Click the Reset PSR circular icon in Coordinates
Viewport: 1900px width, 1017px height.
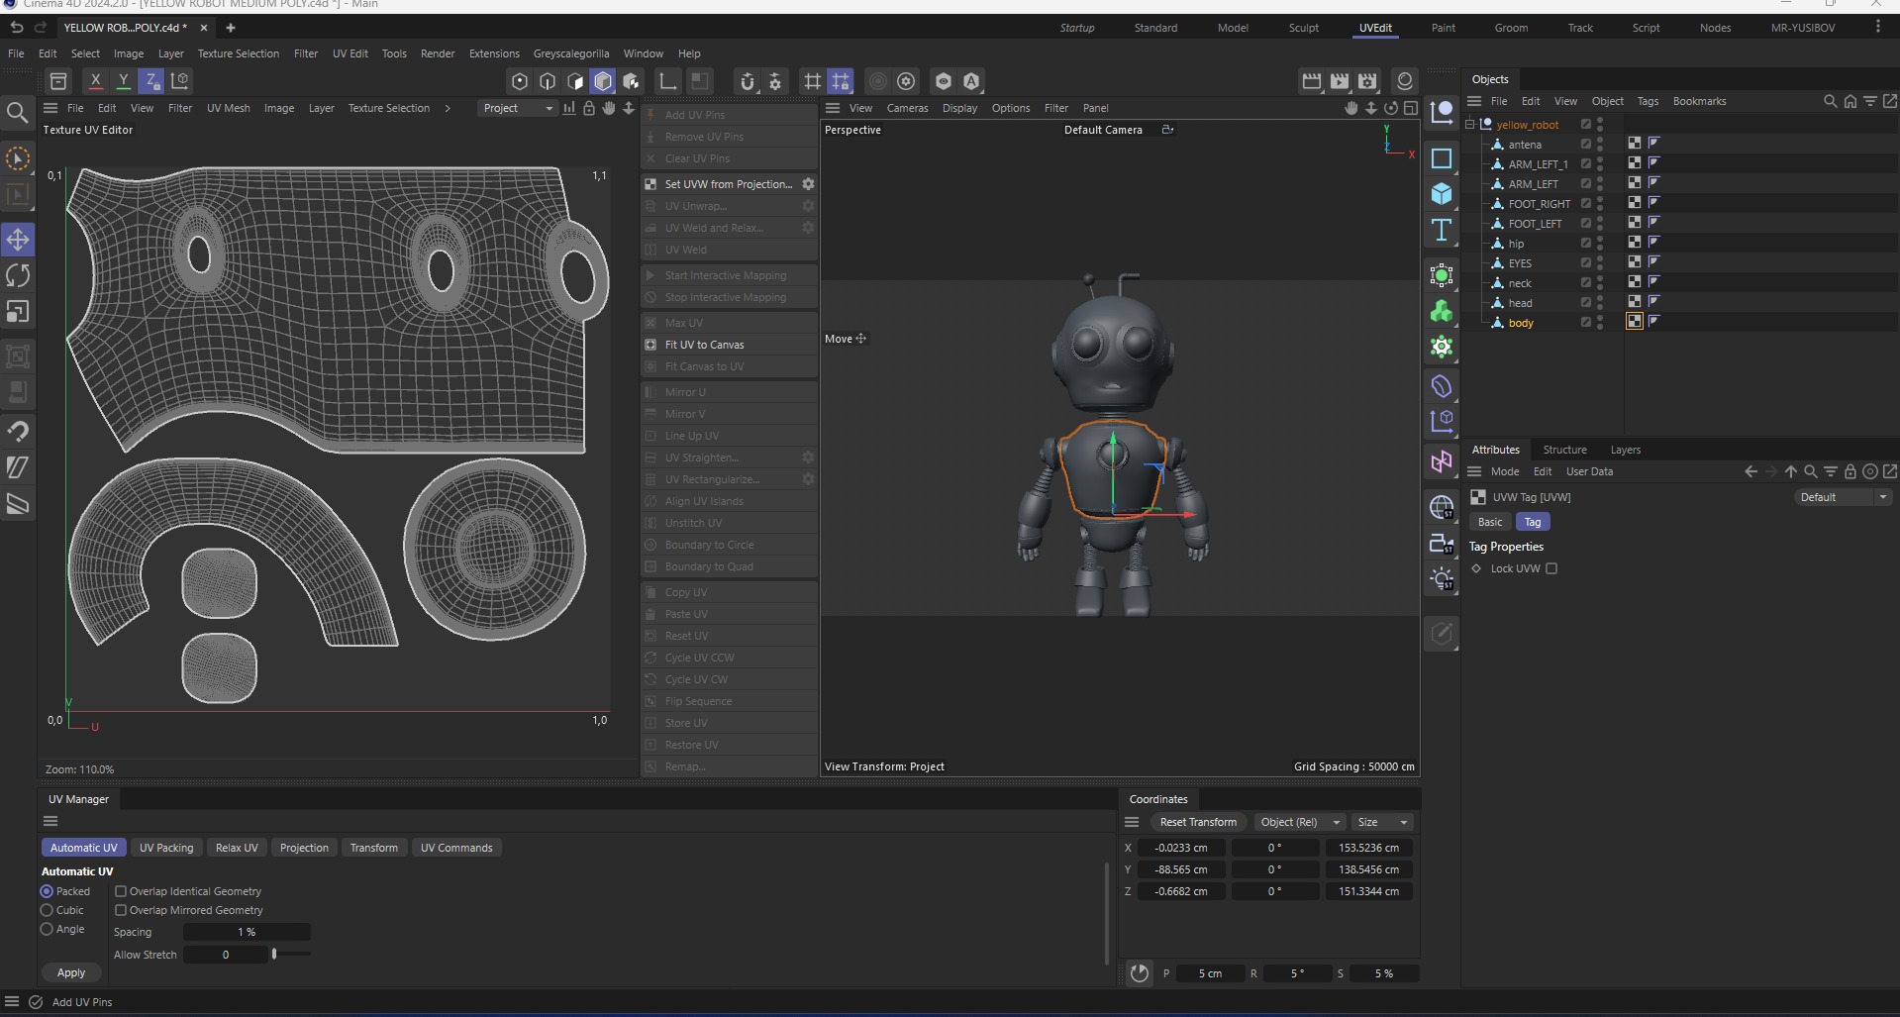pyautogui.click(x=1140, y=973)
